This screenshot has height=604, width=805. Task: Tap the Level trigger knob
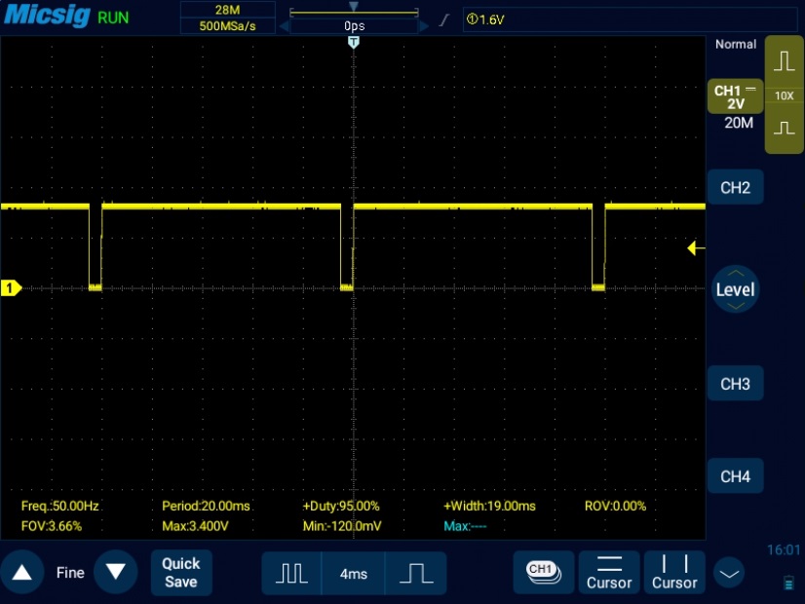(x=735, y=289)
